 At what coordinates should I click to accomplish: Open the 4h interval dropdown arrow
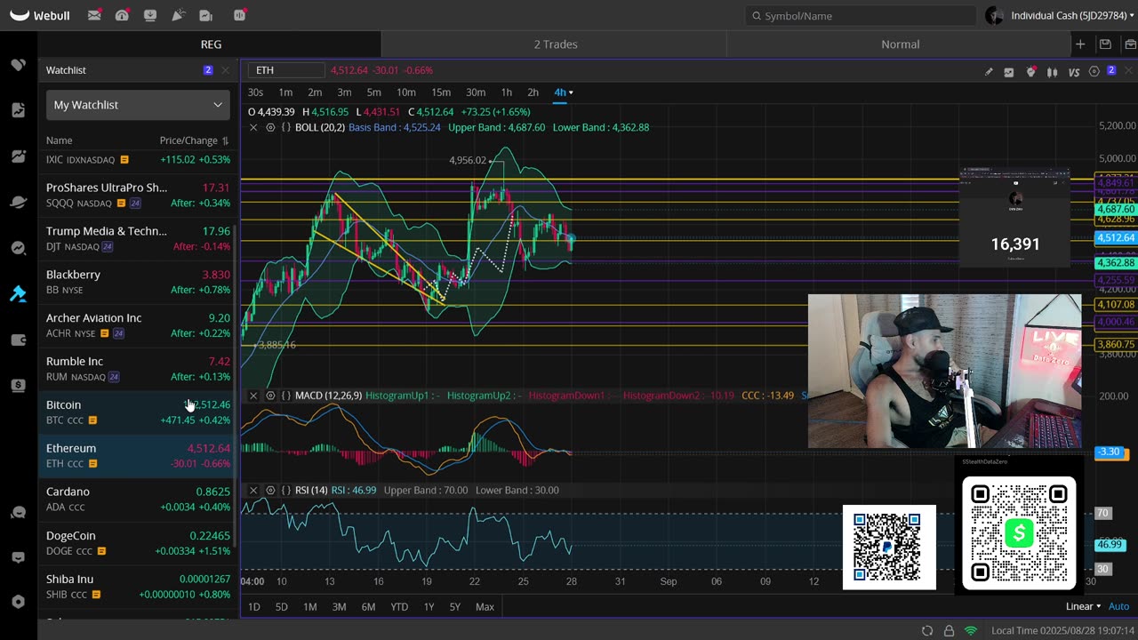[x=571, y=92]
